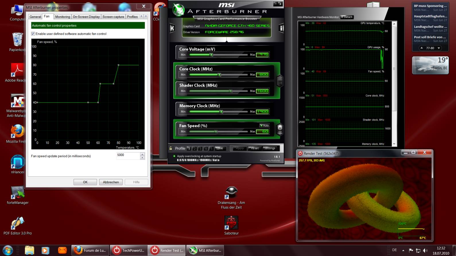Switch to MSI Afterburner taskbar button

coord(205,250)
